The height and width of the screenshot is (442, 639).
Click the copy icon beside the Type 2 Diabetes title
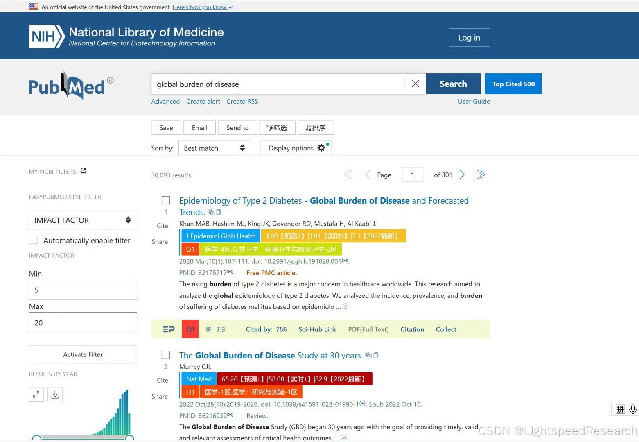point(219,212)
